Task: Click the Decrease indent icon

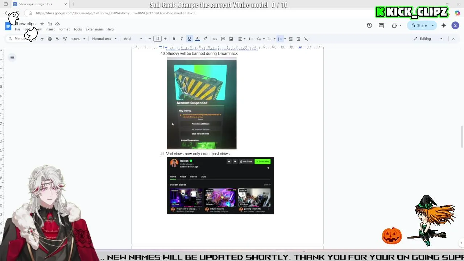Action: [x=291, y=39]
